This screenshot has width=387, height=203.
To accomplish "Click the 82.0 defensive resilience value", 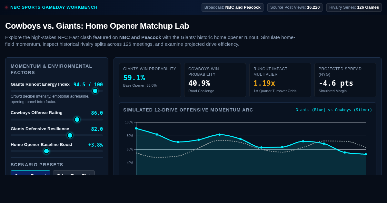I will point(97,129).
